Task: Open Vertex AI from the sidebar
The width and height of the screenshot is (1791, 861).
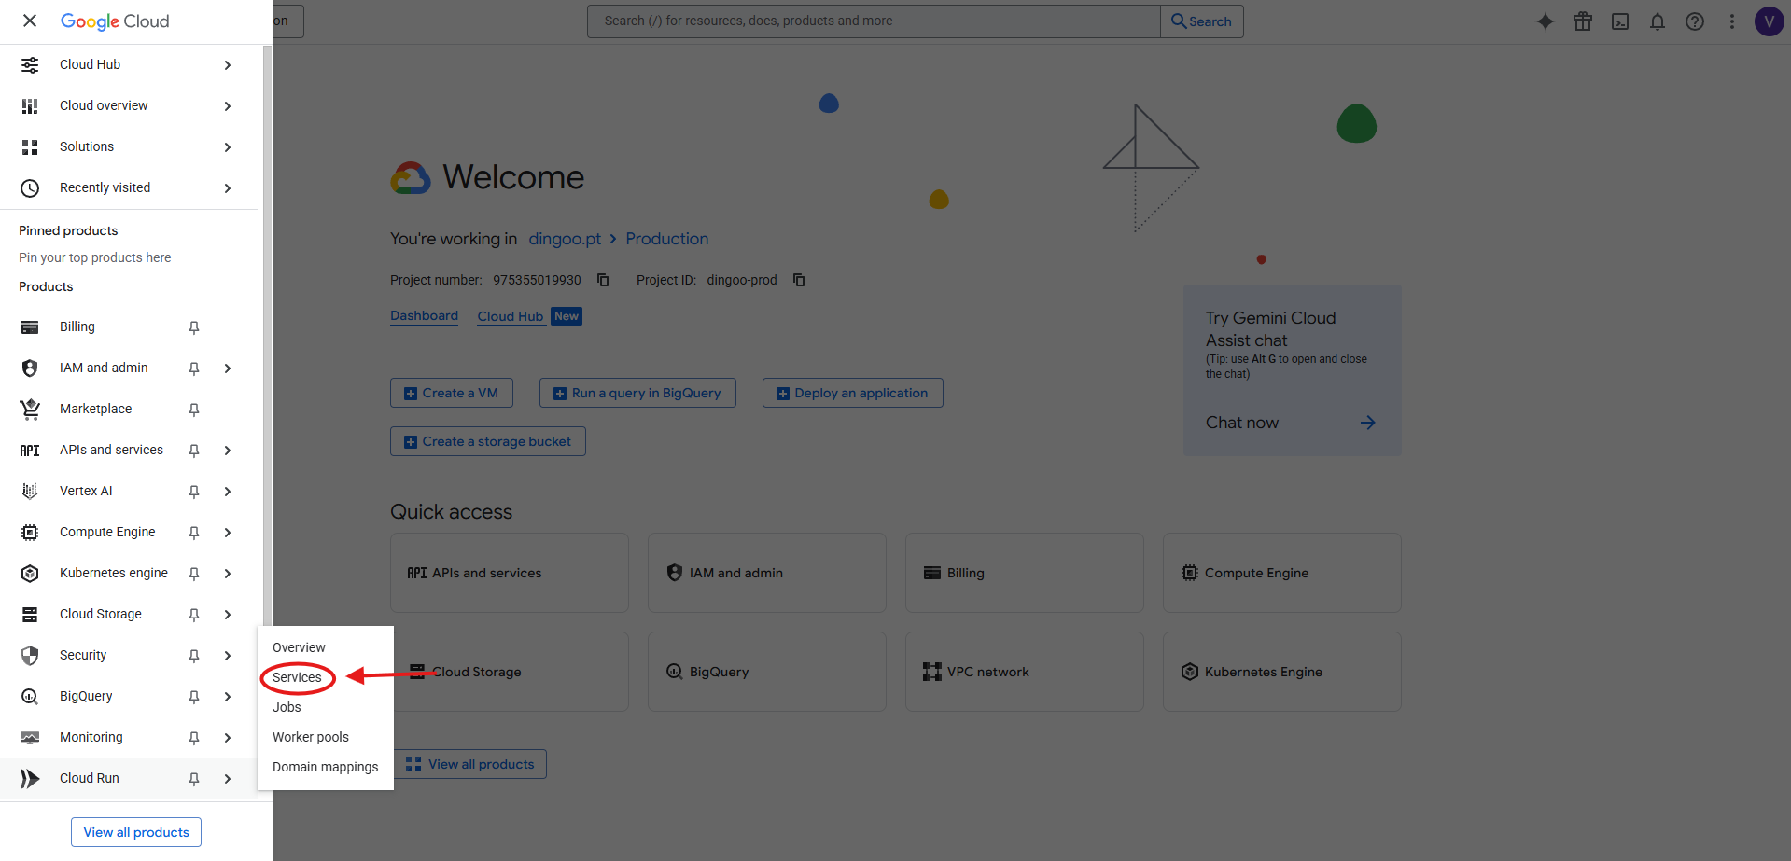Action: click(85, 490)
